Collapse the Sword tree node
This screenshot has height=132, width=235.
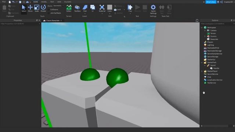tap(205, 65)
